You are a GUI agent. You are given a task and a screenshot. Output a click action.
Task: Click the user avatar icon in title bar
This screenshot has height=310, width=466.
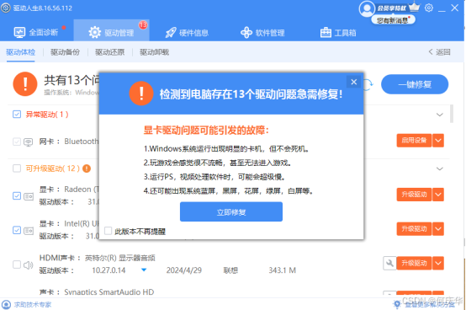(x=367, y=8)
